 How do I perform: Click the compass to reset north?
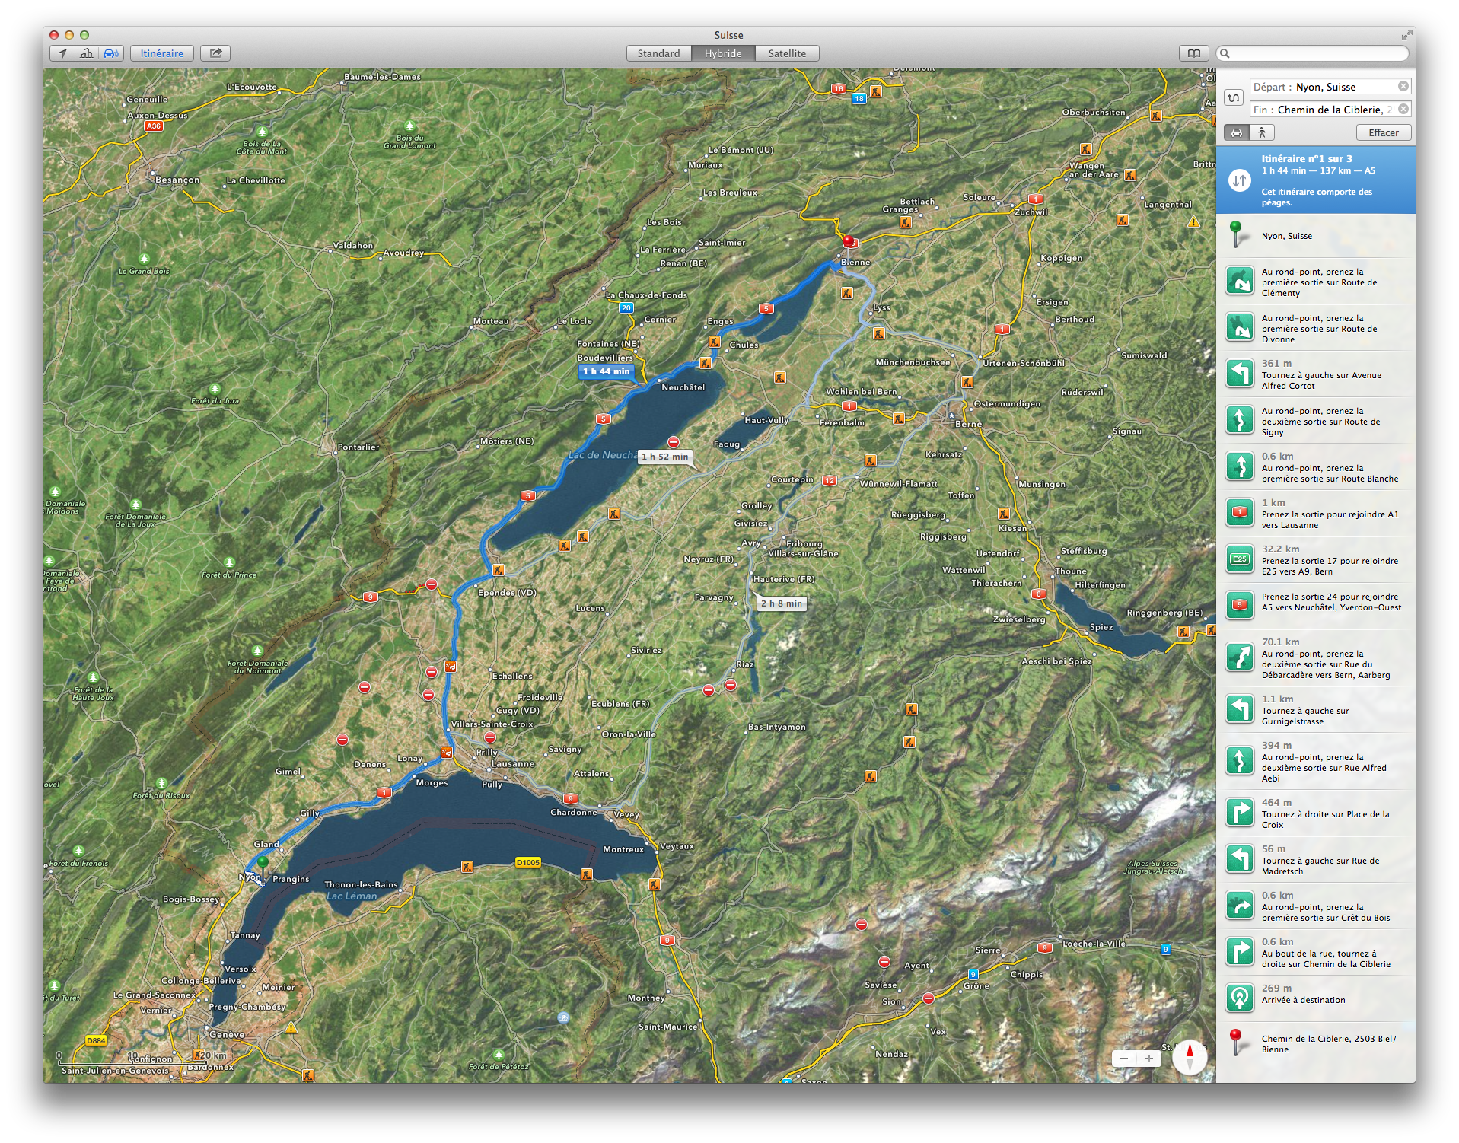pos(1190,1057)
